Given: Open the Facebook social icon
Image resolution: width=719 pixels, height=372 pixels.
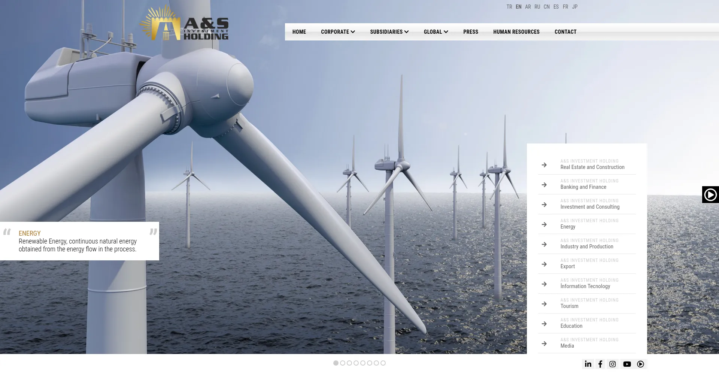Looking at the screenshot, I should (x=600, y=364).
